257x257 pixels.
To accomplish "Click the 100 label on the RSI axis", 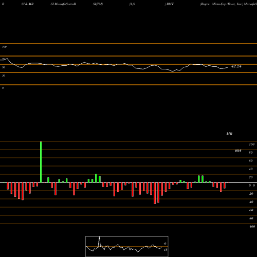I will click(x=4, y=47).
